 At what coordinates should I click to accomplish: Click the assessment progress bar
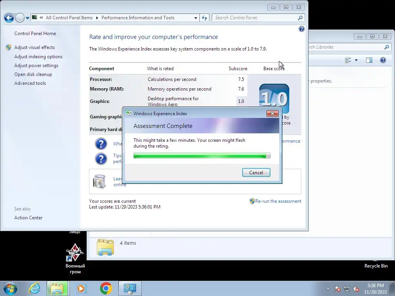point(202,156)
